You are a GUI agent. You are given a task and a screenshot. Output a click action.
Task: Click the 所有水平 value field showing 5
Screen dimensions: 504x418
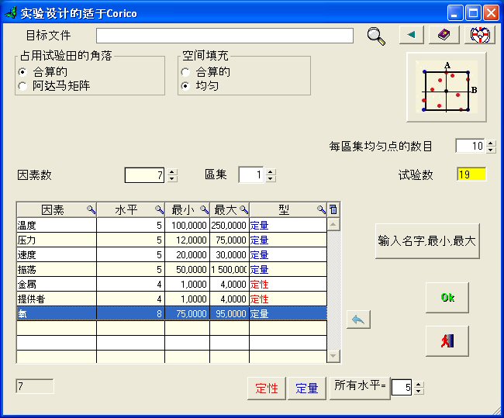coord(402,388)
